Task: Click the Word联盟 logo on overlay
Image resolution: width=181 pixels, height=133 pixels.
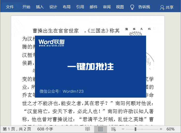Action: coord(51,43)
